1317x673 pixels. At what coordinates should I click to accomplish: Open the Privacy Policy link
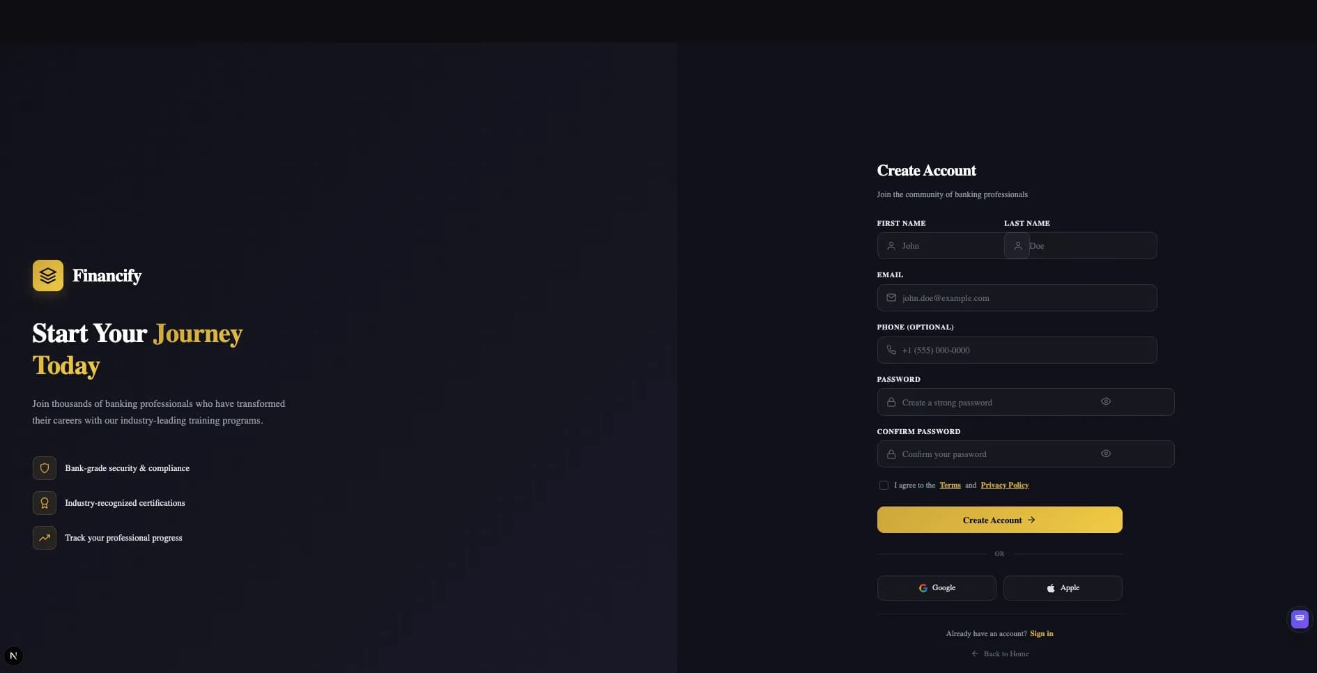(x=1004, y=485)
